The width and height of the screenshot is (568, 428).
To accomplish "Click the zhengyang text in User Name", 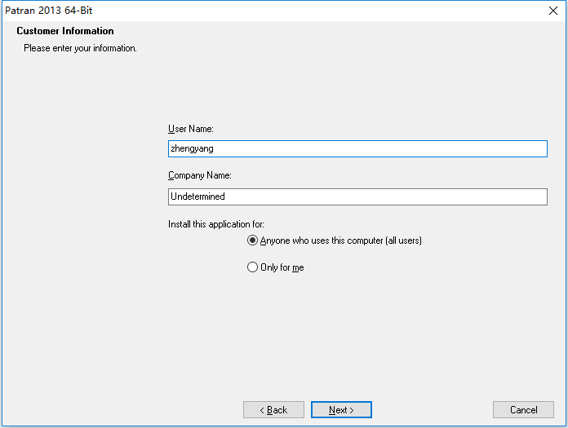I will (x=192, y=148).
